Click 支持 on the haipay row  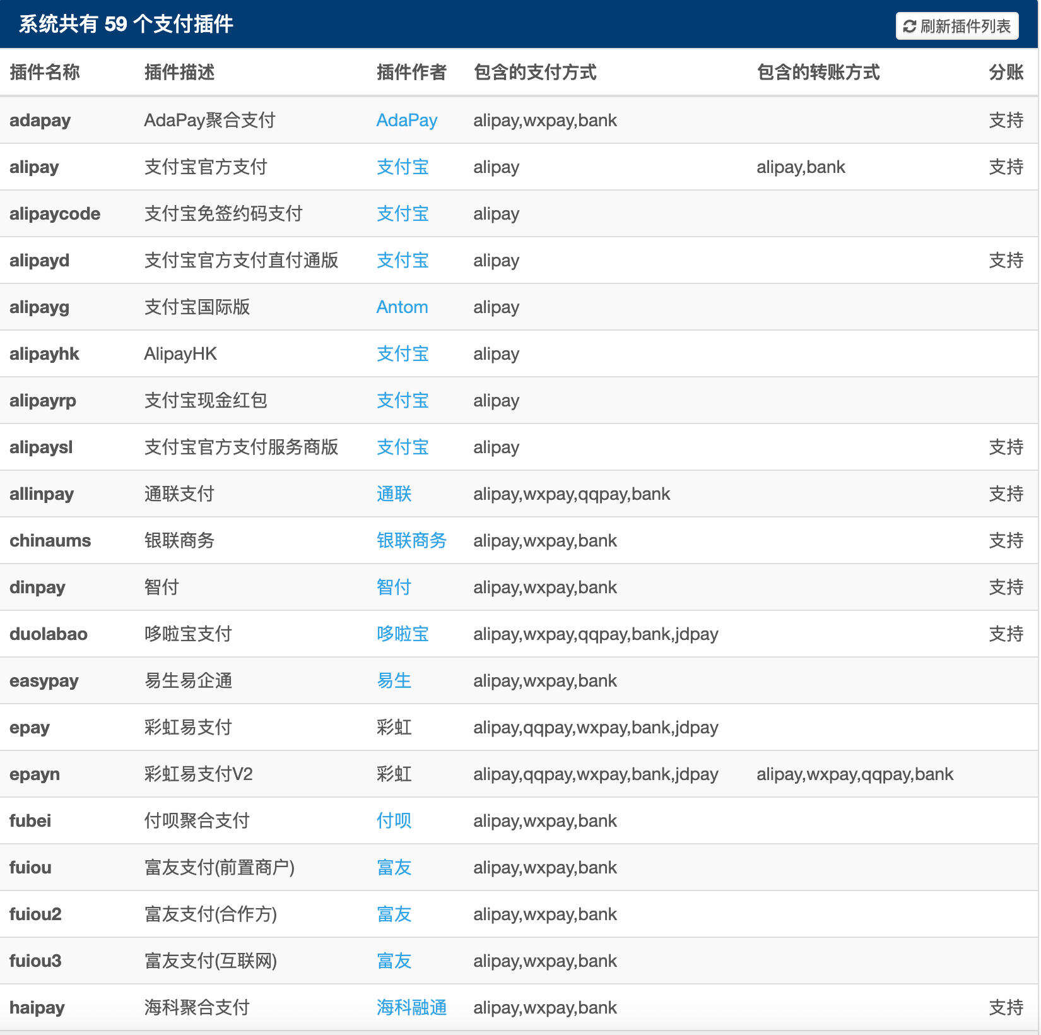[x=1006, y=1008]
